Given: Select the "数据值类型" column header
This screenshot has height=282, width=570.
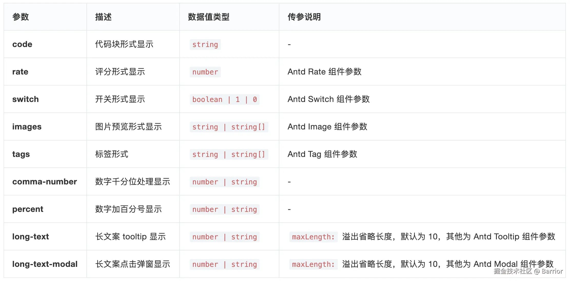Looking at the screenshot, I should (209, 17).
